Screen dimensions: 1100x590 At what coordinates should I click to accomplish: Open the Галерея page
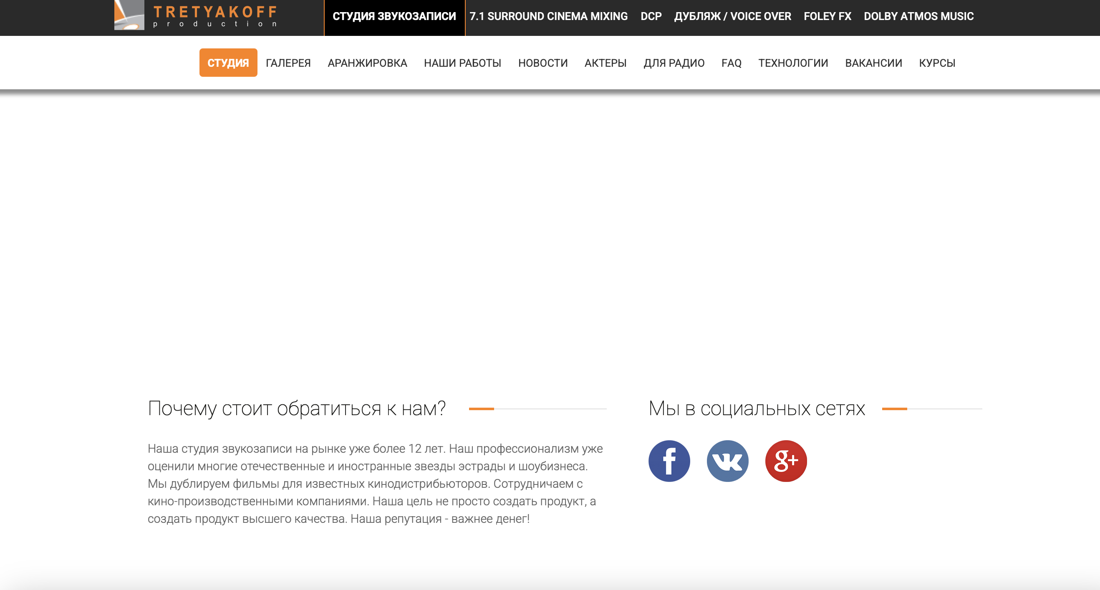coord(288,63)
